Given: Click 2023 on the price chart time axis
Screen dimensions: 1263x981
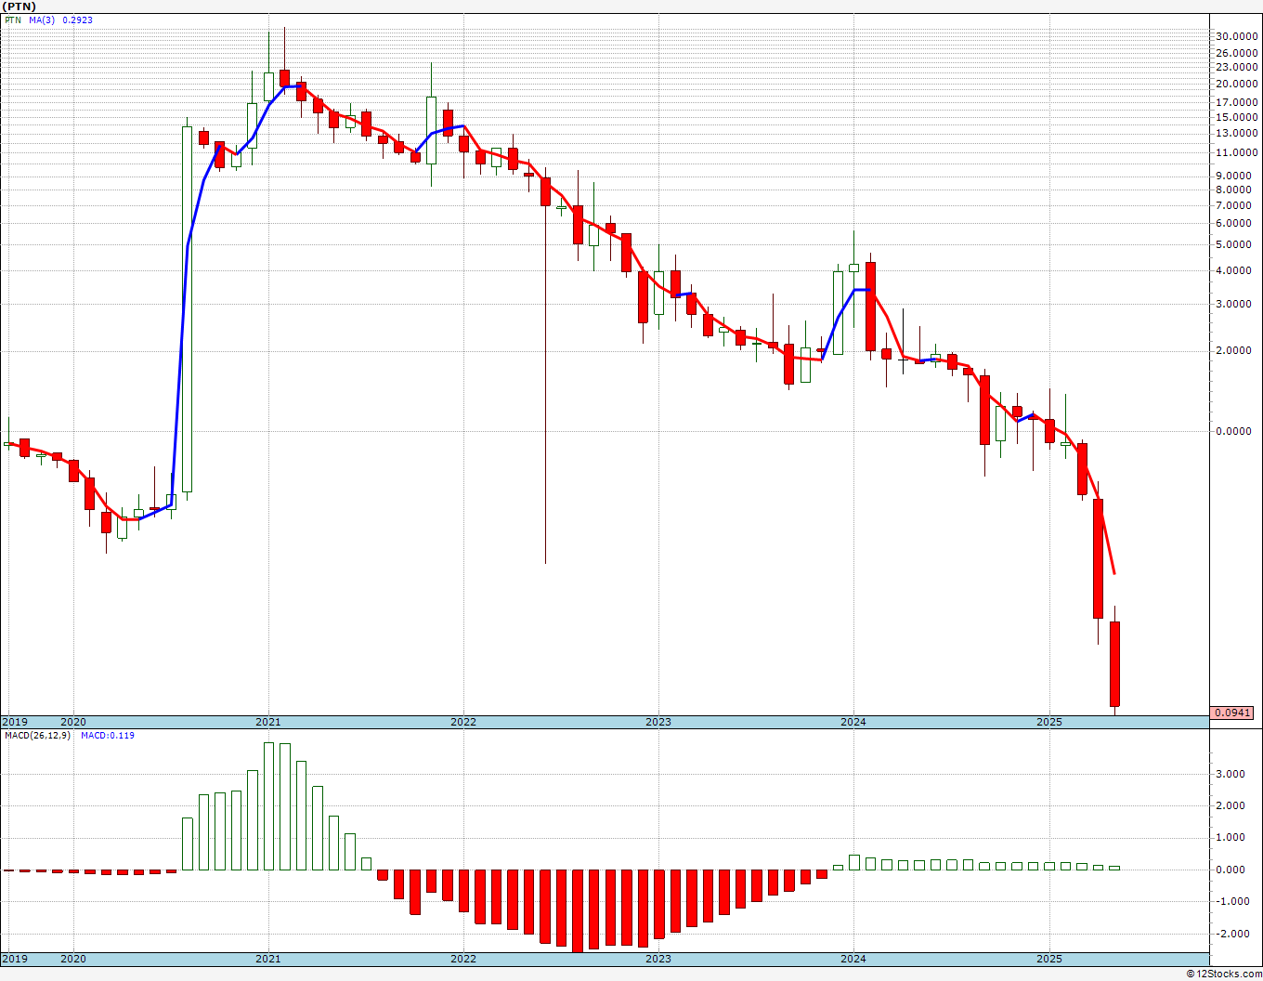Looking at the screenshot, I should pyautogui.click(x=658, y=722).
